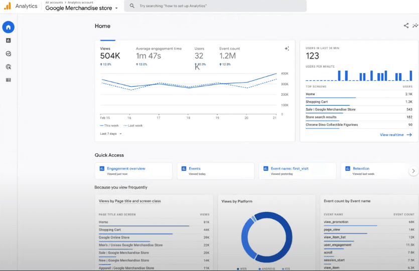419x271 pixels.
Task: Open the Last 7 days date dropdown
Action: click(111, 134)
